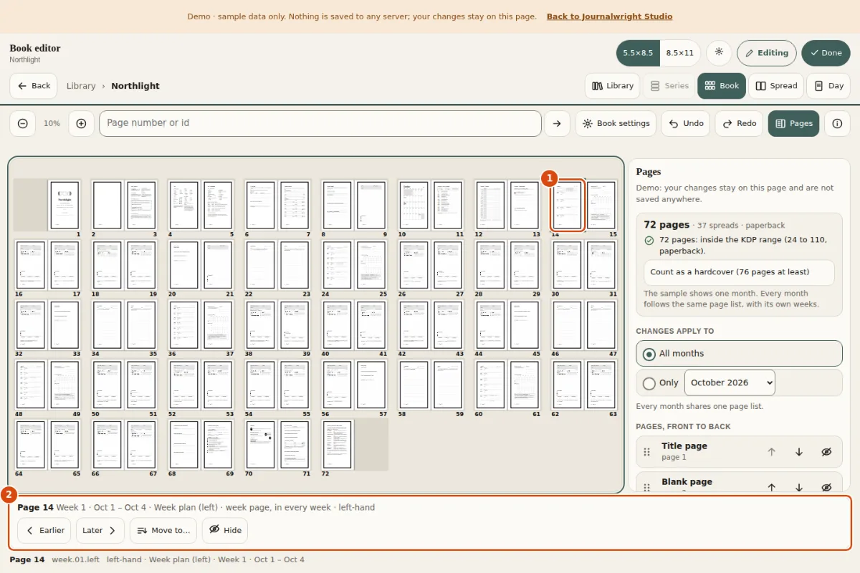Screen dimensions: 860x573
Task: Select page 3 thumbnail
Action: point(141,205)
